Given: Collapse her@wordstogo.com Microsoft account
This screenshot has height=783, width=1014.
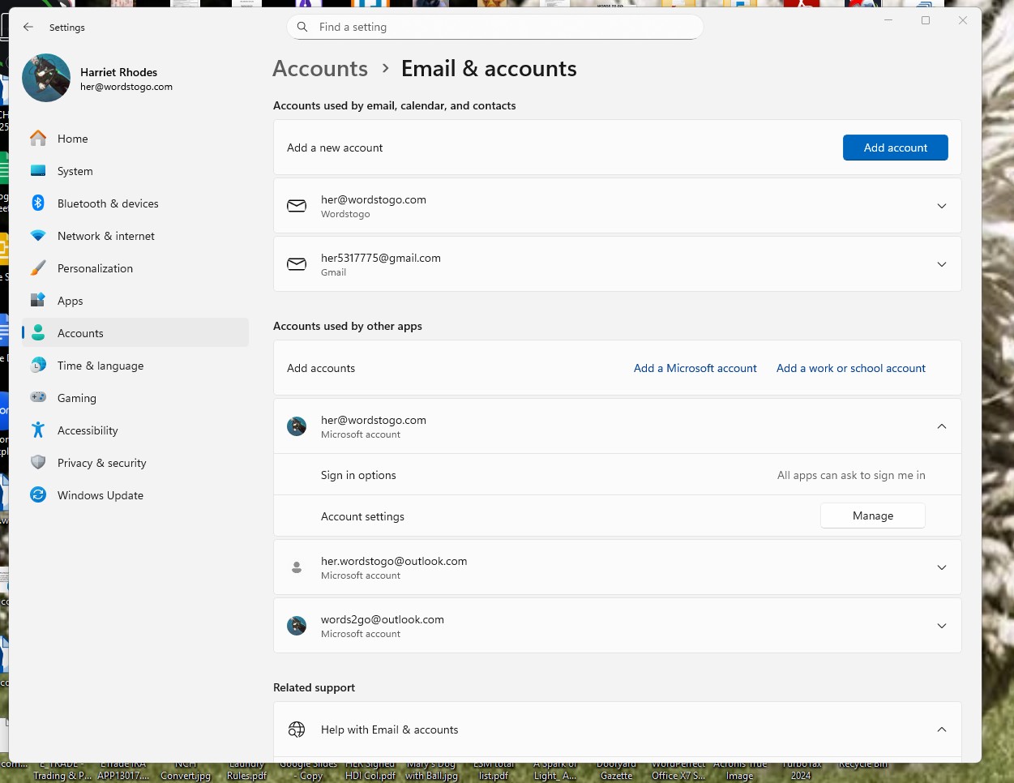Looking at the screenshot, I should point(942,426).
